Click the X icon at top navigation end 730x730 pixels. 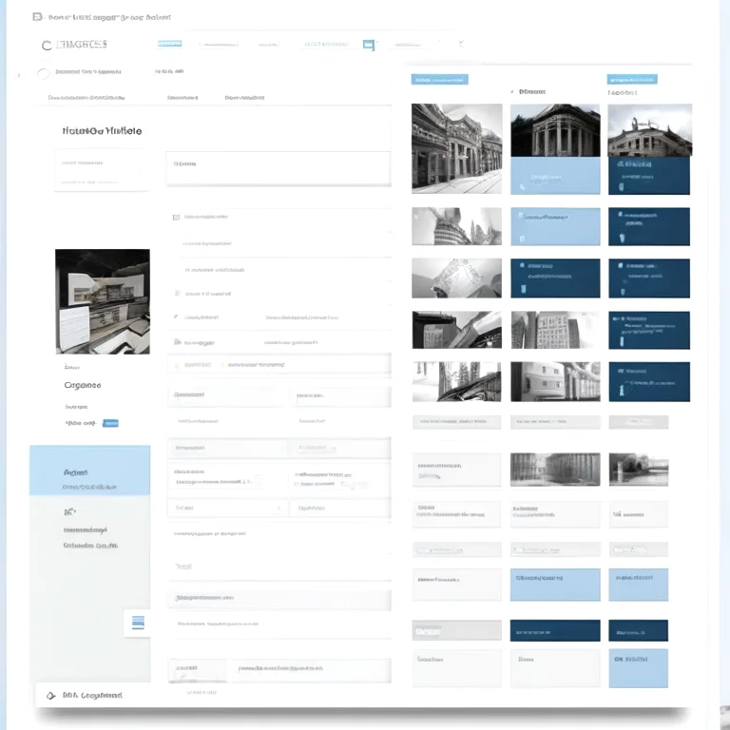pyautogui.click(x=461, y=44)
